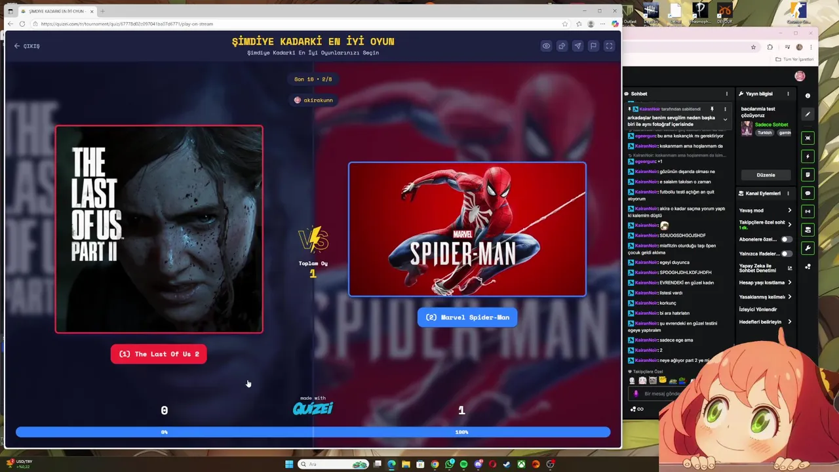
Task: Click the Quizei logo at bottom
Action: 313,408
